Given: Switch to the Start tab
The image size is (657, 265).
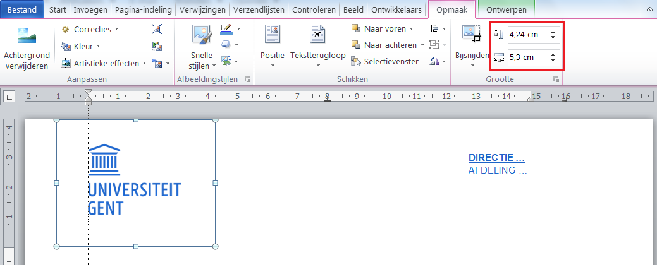Looking at the screenshot, I should tap(58, 9).
